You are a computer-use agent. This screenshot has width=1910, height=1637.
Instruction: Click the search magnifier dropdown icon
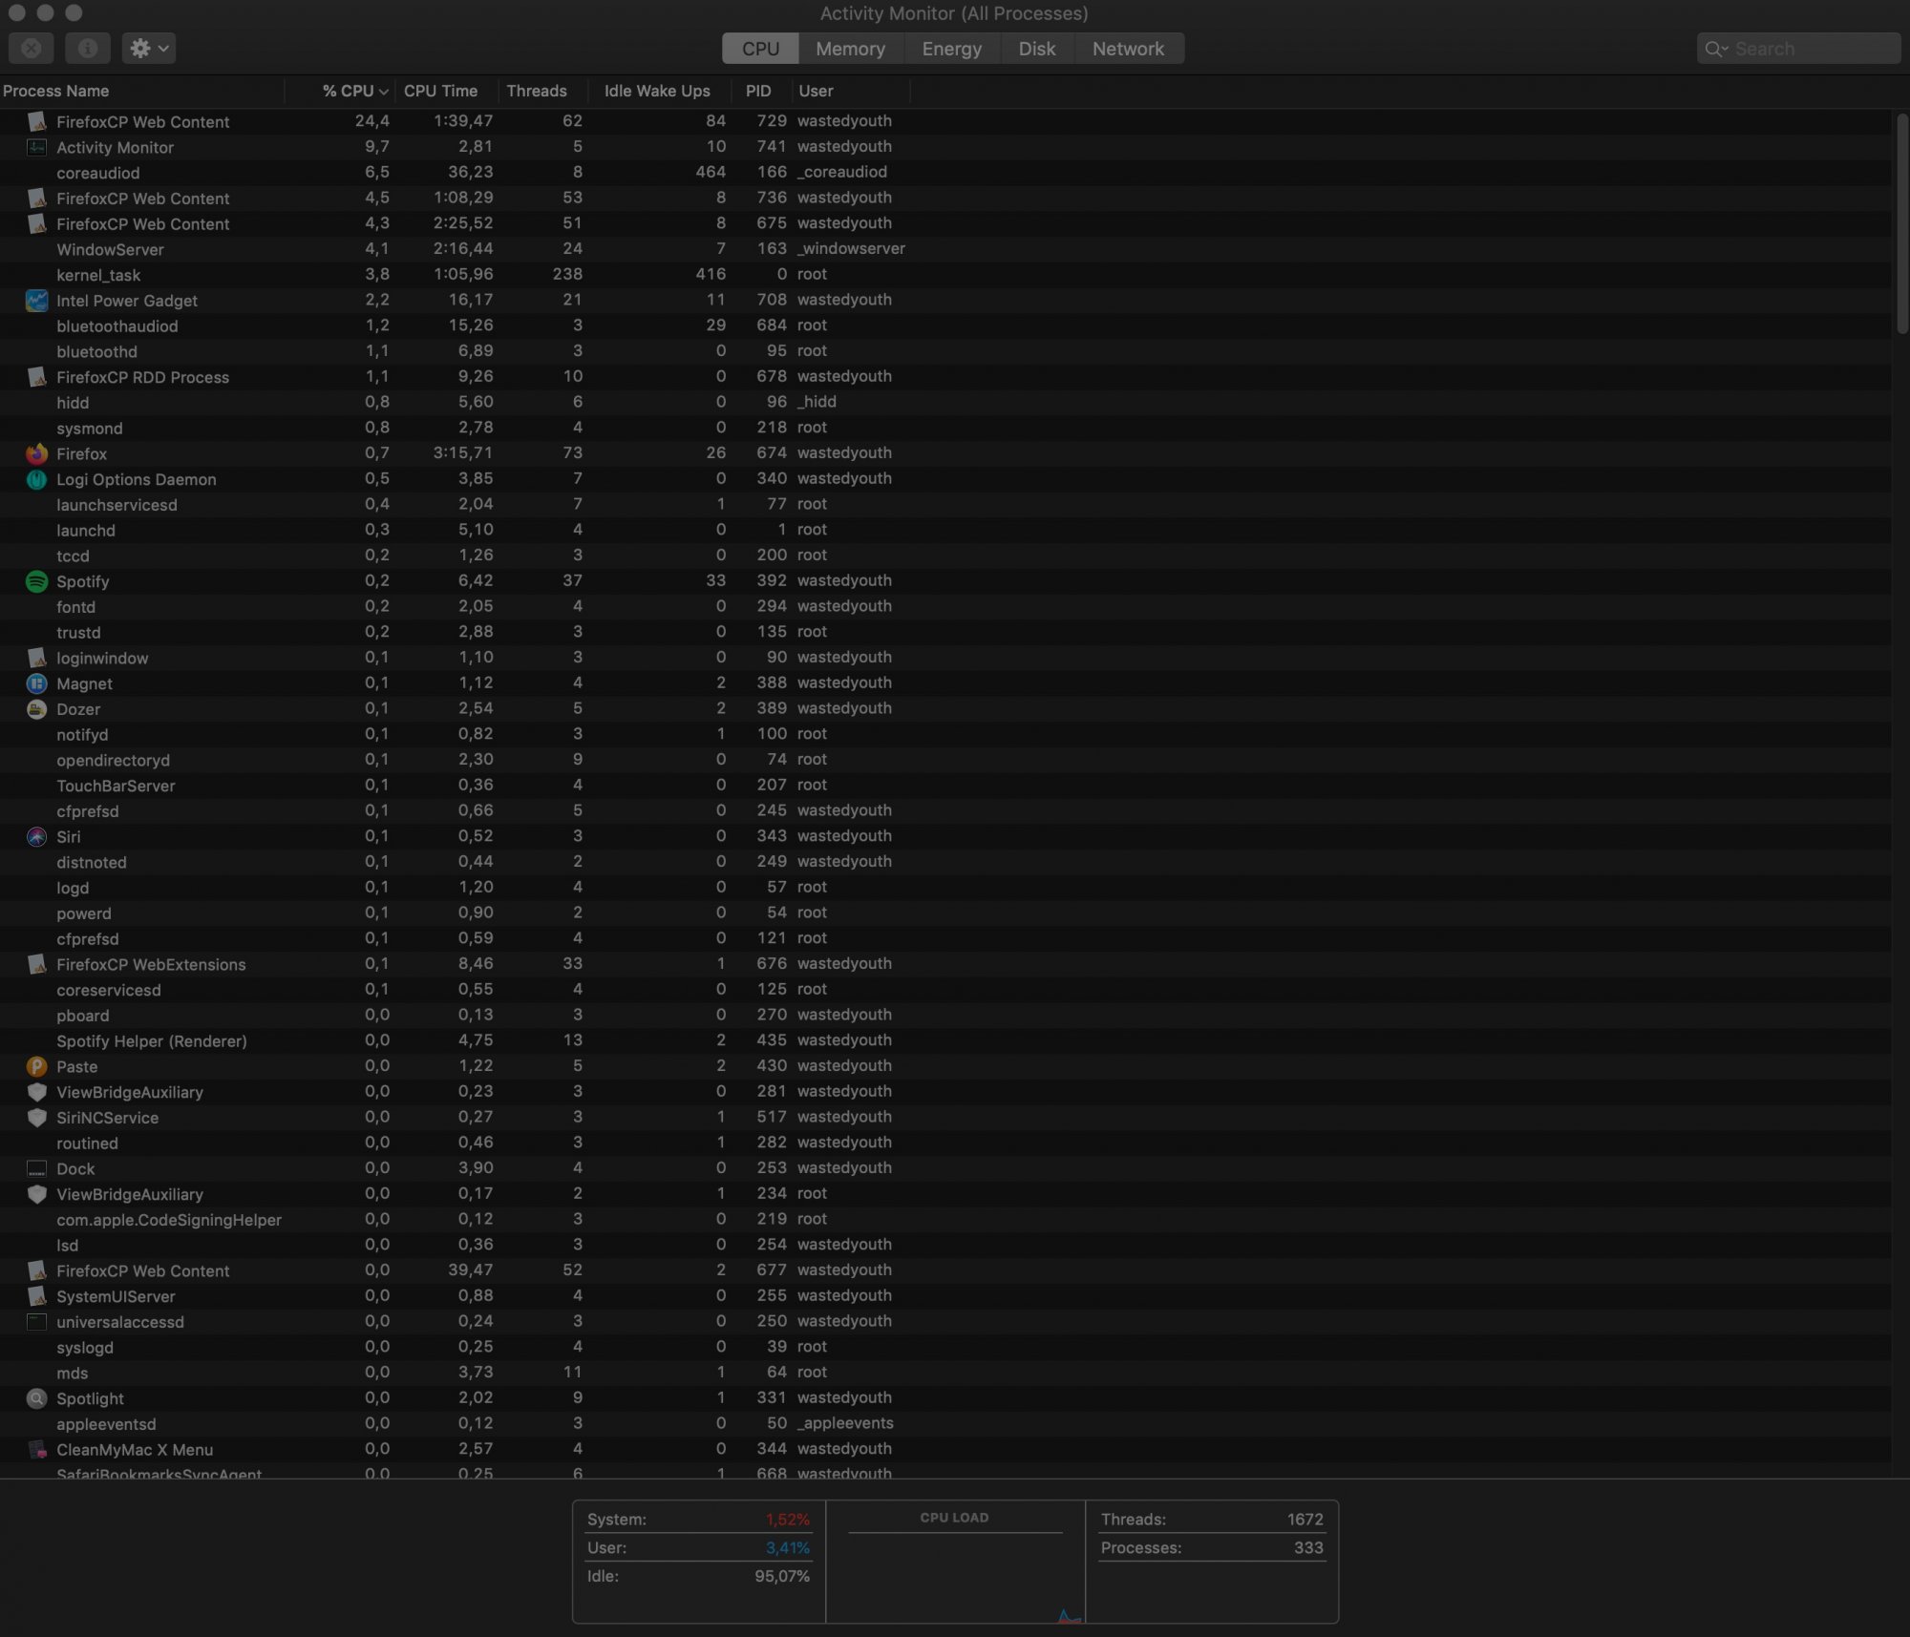point(1716,49)
